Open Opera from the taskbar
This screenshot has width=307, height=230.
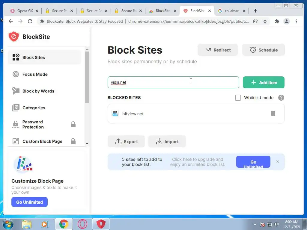82,224
